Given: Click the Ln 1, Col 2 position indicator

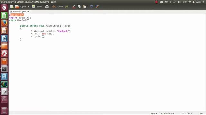Looking at the screenshot, I should click(187, 114).
